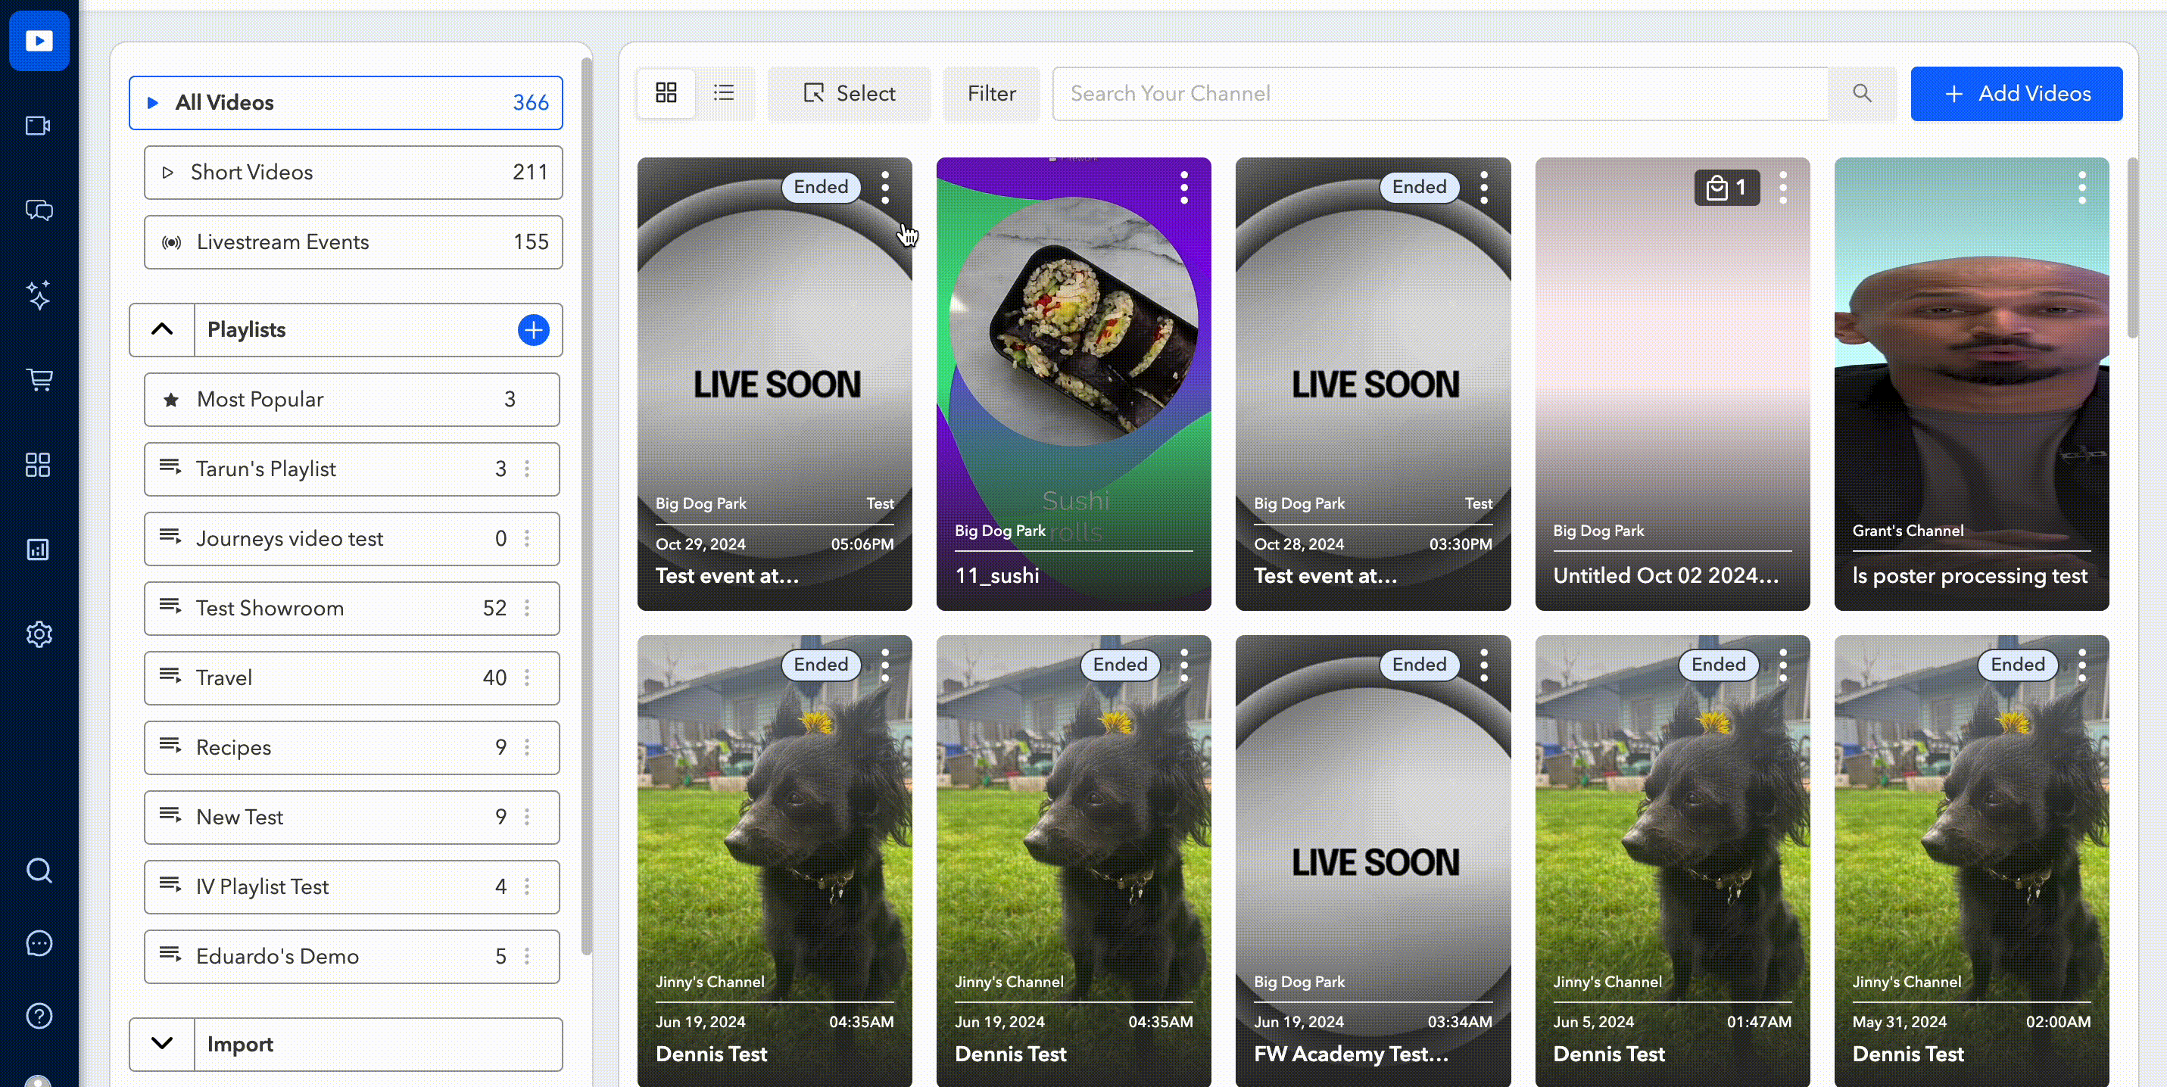This screenshot has width=2167, height=1087.
Task: Enable Select mode for videos
Action: point(848,93)
